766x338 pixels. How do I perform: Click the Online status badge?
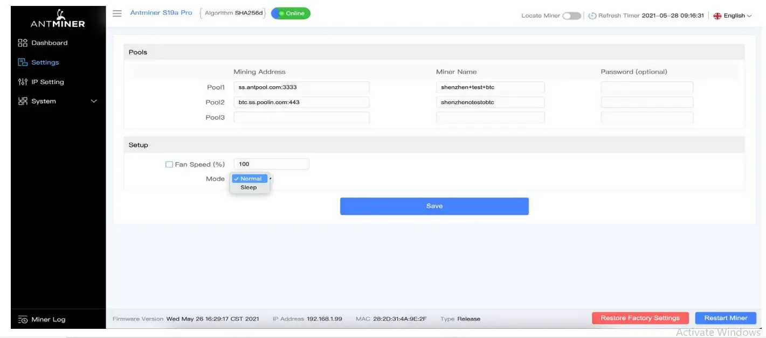coord(292,13)
